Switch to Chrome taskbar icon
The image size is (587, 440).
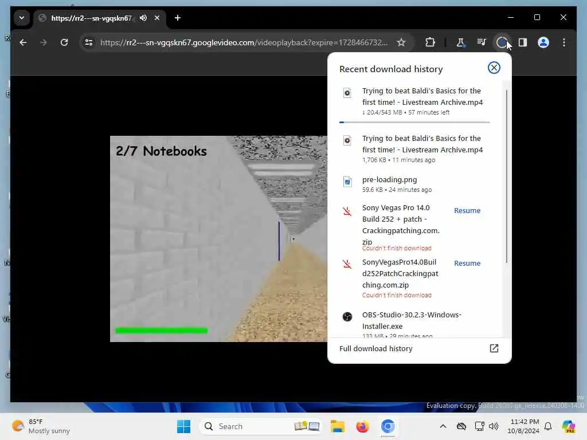coord(388,426)
